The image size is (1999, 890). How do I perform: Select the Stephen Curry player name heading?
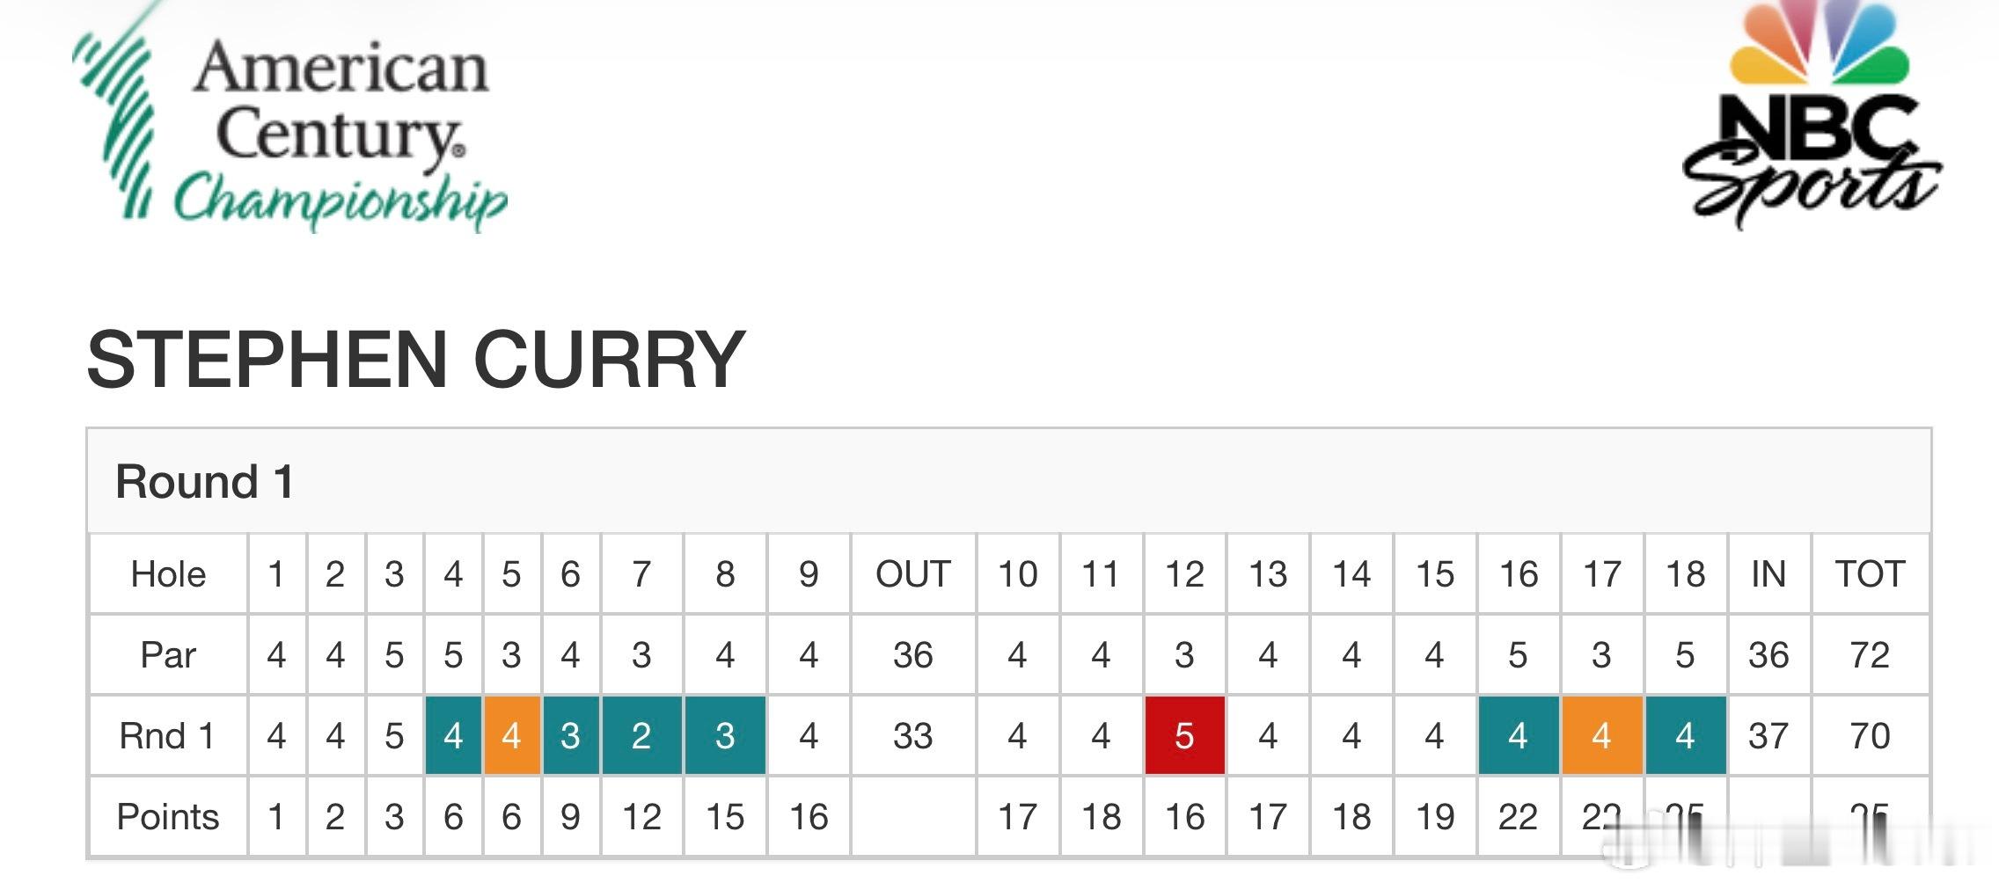[416, 359]
